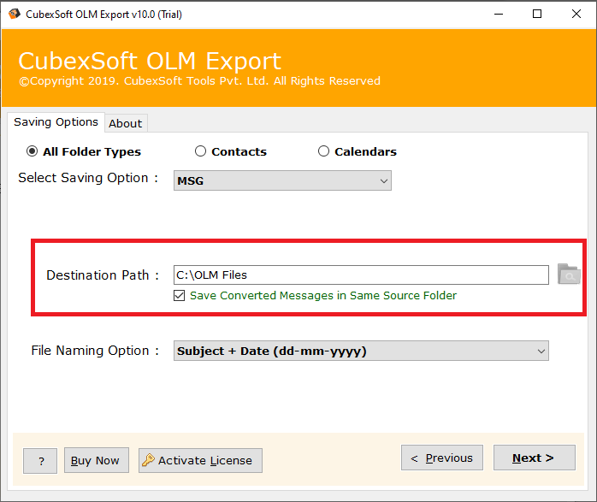Click the CubexSoft app logo in title bar
This screenshot has height=502, width=597.
pos(14,14)
